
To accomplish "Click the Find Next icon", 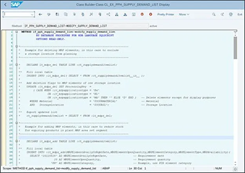I will pyautogui.click(x=222, y=15).
